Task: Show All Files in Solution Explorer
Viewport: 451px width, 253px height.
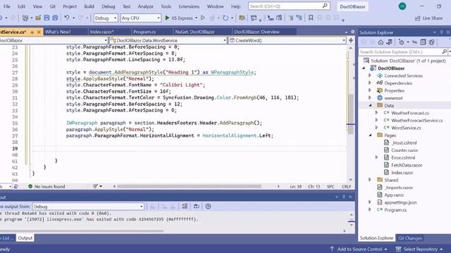Action: (431, 42)
